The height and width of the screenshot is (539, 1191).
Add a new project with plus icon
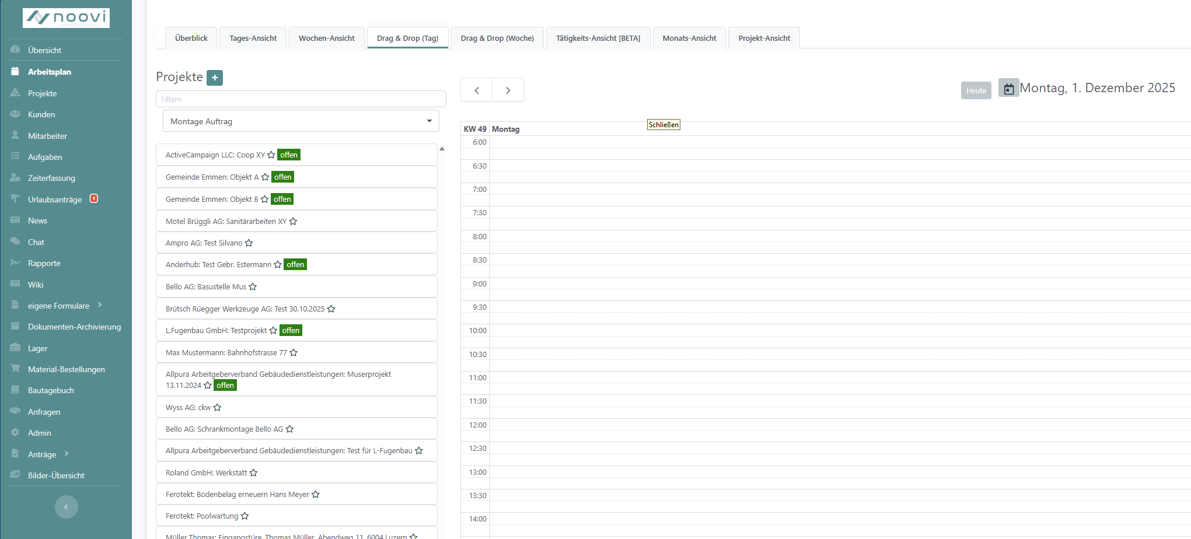(x=215, y=78)
